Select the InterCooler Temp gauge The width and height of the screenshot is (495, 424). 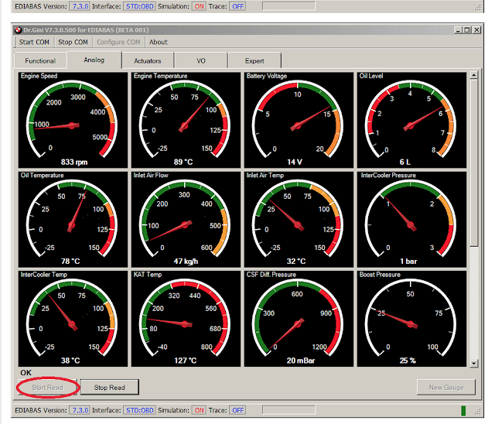click(x=73, y=319)
